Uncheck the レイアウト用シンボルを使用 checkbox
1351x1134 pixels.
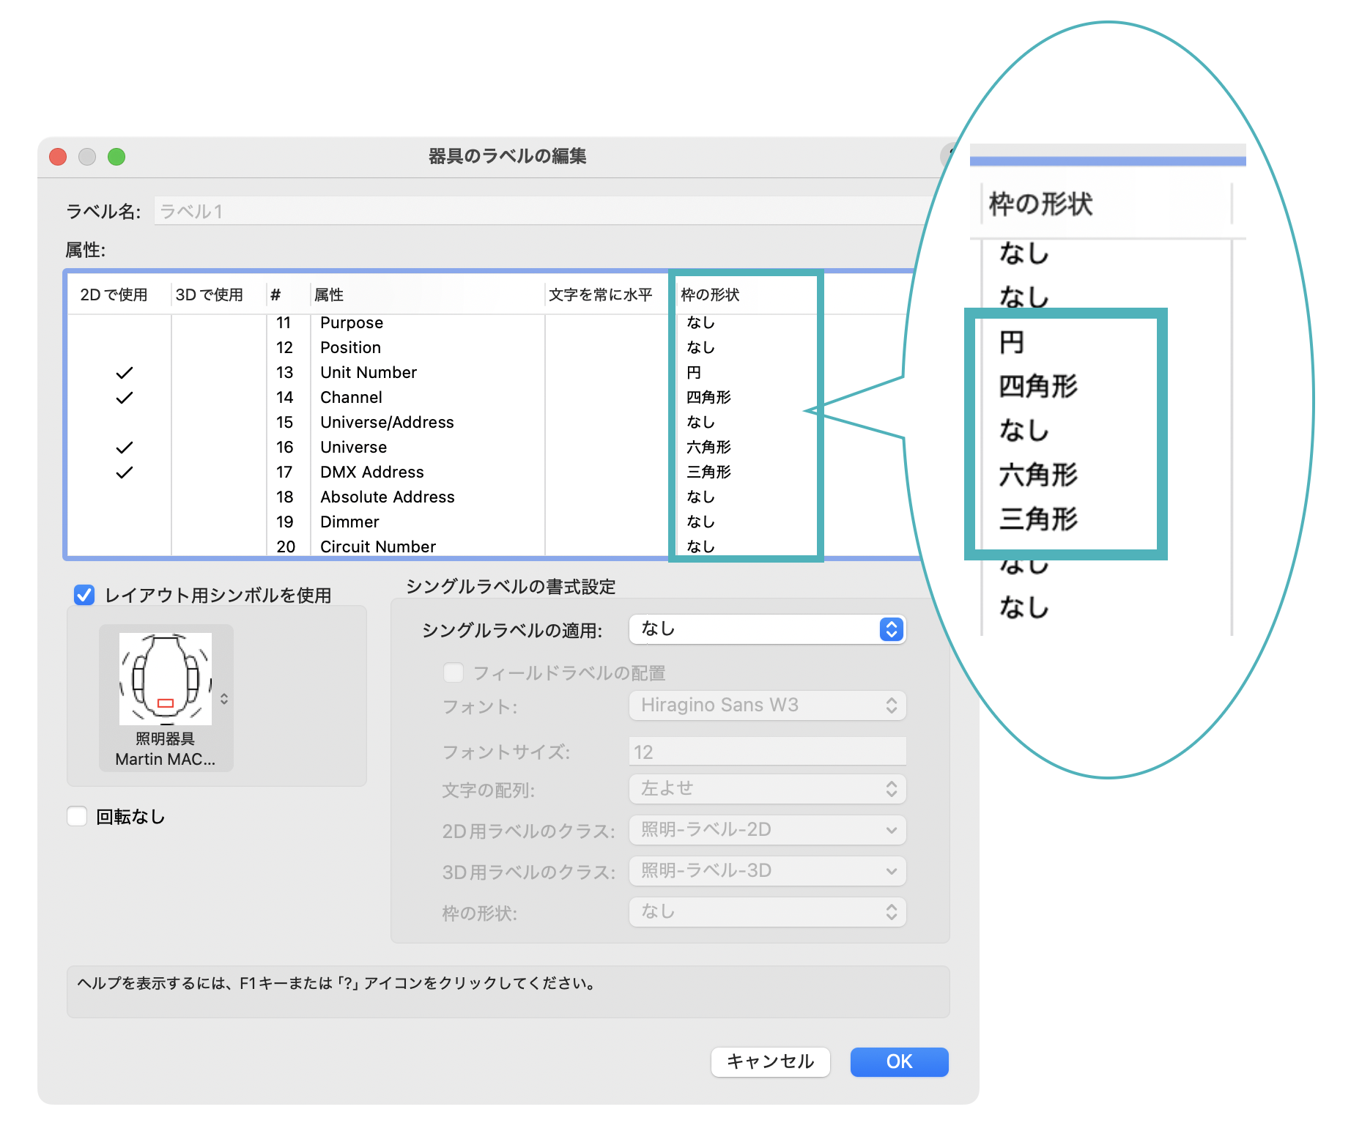coord(84,595)
